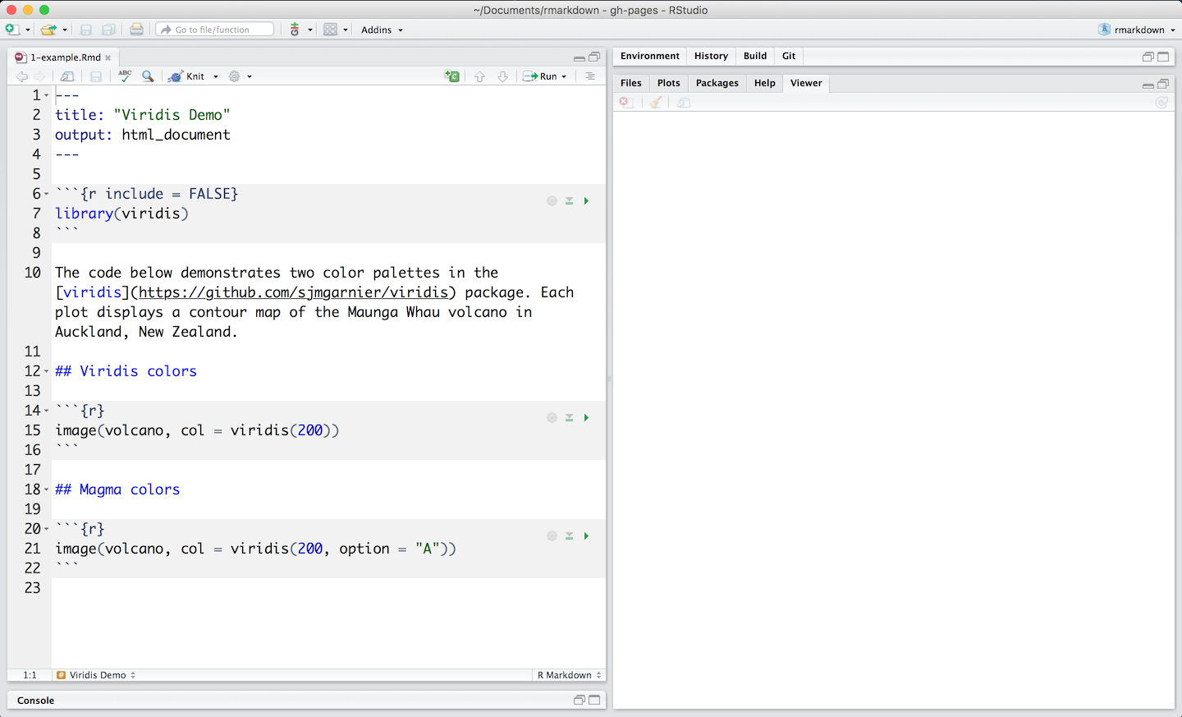The image size is (1182, 717).
Task: Click the insert new chunk icon
Action: pos(451,76)
